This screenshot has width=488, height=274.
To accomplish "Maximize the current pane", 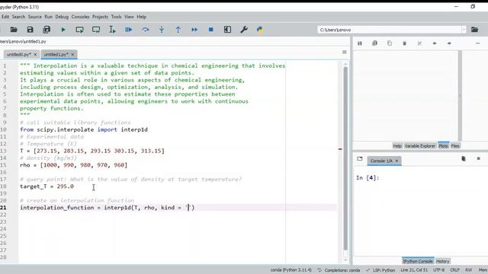I will point(227,30).
